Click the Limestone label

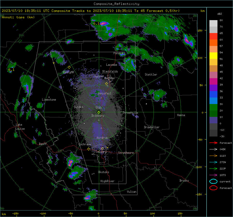click(x=49, y=100)
